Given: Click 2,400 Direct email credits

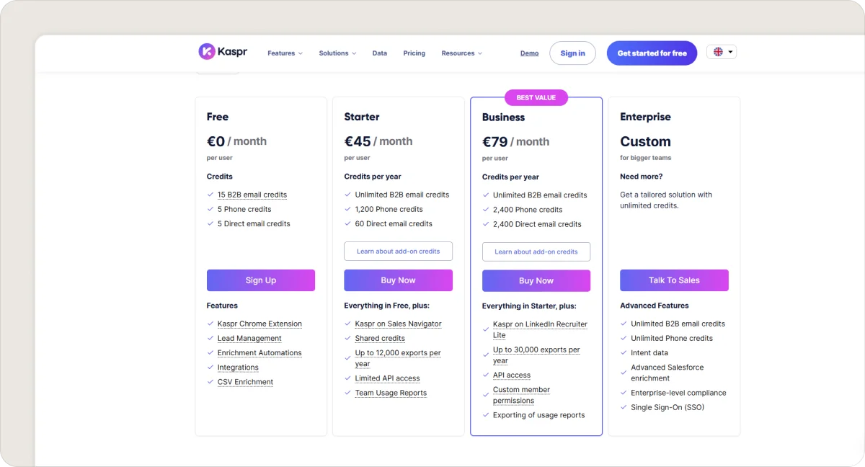Looking at the screenshot, I should pyautogui.click(x=537, y=224).
